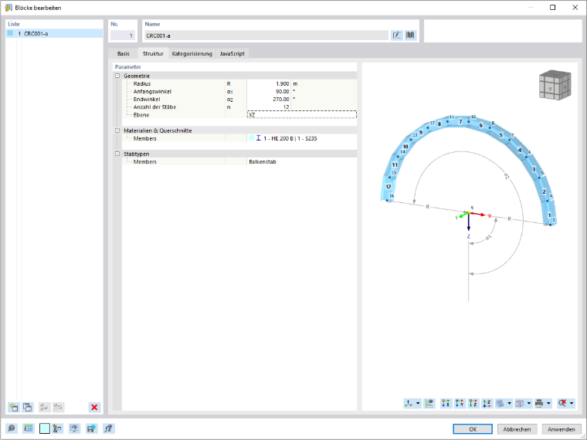
Task: Click Anfangswinkel value 90.00
Action: tap(269, 91)
